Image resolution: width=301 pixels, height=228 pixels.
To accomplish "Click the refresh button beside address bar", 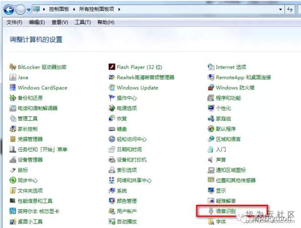I will [x=290, y=9].
